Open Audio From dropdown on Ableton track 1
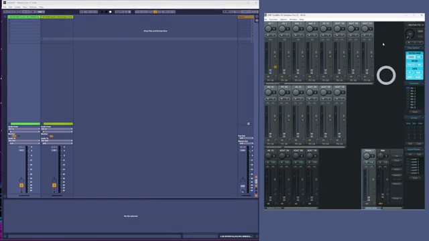Viewport: 429px width, 241px height. 24,129
